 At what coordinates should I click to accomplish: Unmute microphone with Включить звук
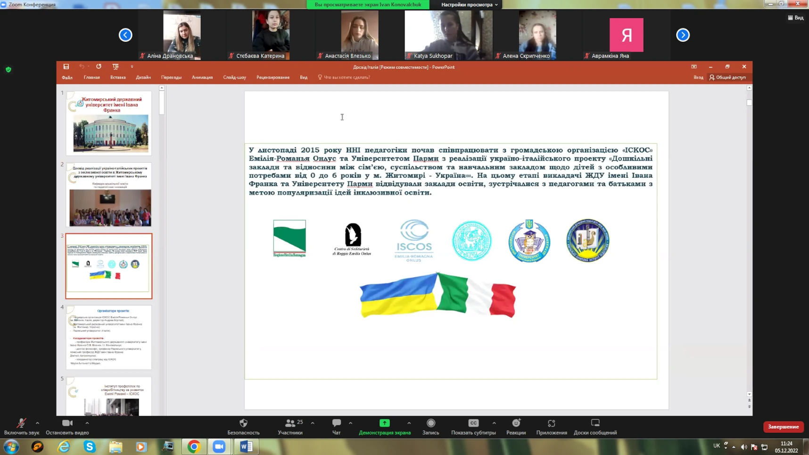(21, 426)
